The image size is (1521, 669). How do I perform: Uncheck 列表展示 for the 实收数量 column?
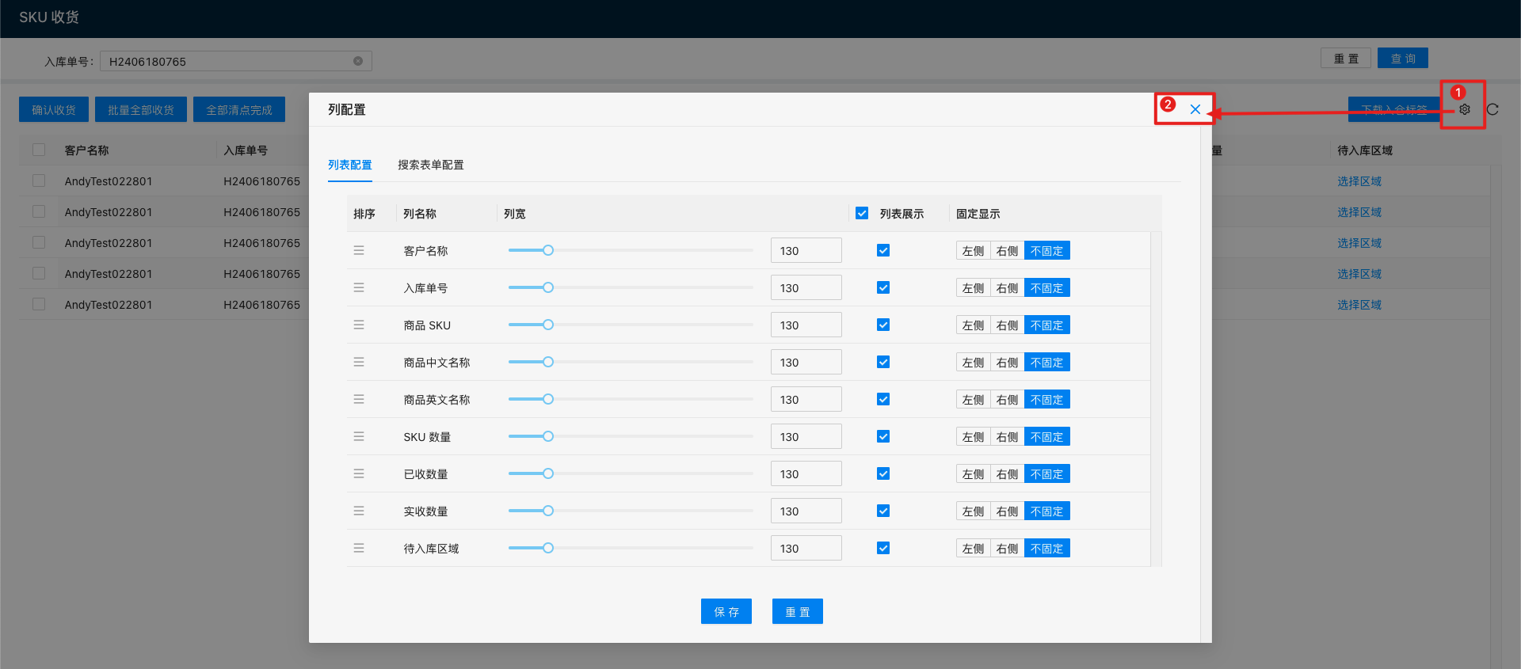coord(883,511)
